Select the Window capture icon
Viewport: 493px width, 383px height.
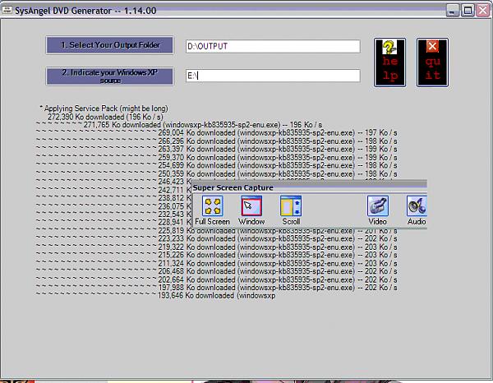(251, 206)
